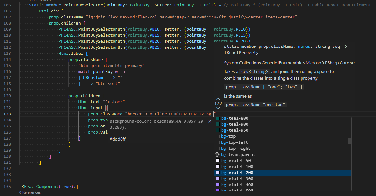Click the violet swatch icon for bg-violet-50
This screenshot has width=376, height=196.
tap(218, 160)
